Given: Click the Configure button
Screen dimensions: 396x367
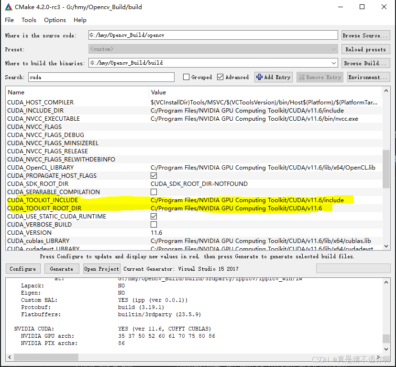Looking at the screenshot, I should 23,269.
